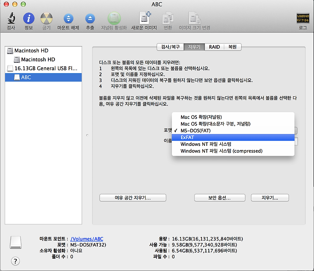The image size is (314, 271).
Task: Select the indented Macintosh HD volume
Action: (43, 59)
